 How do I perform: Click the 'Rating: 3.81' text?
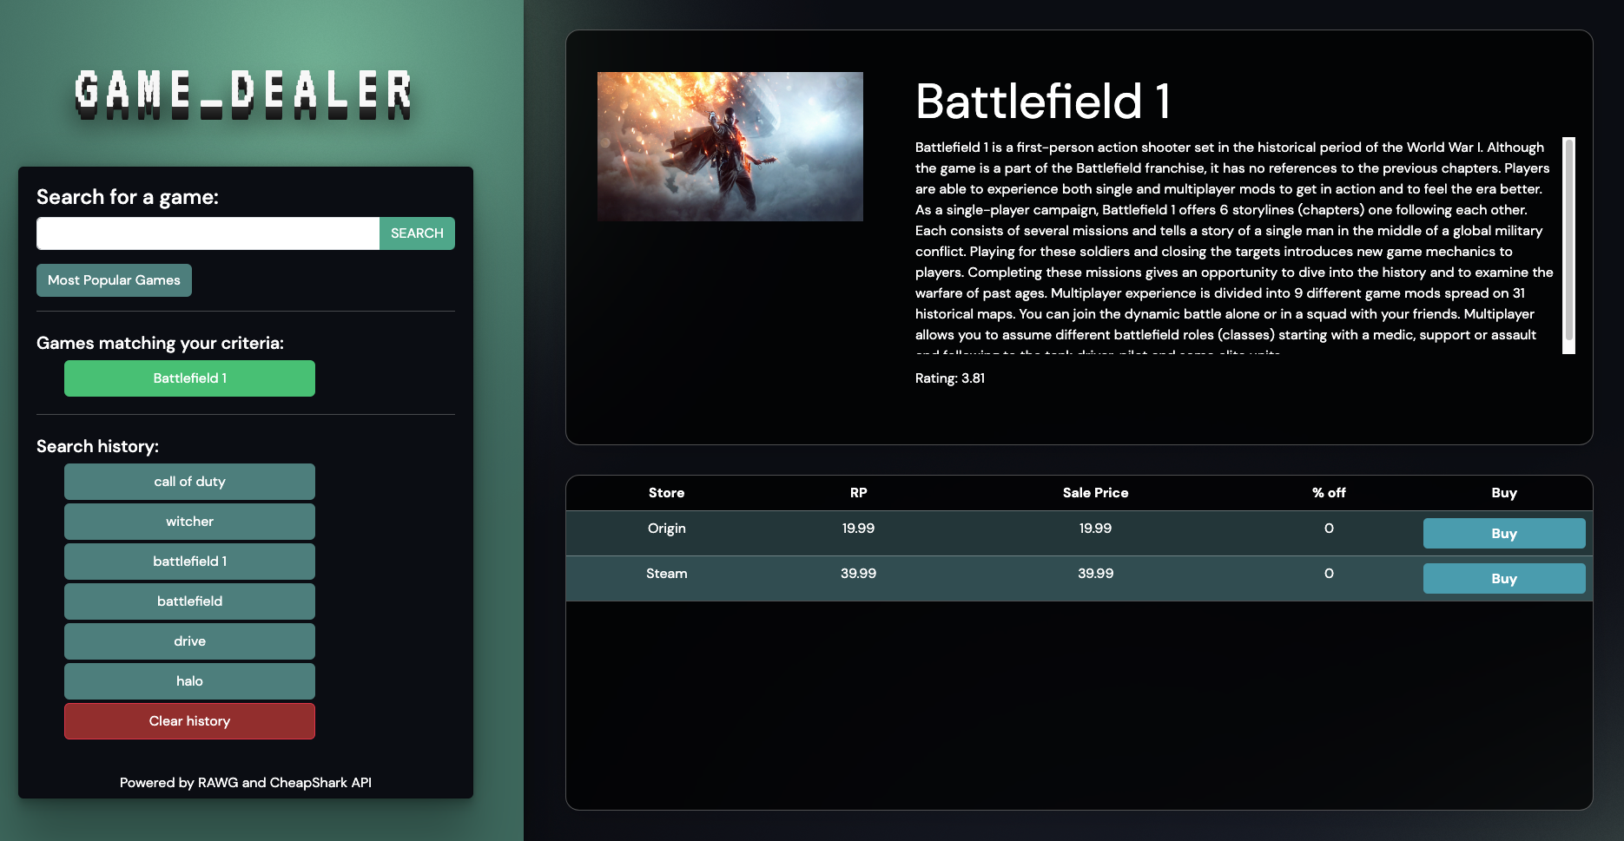(950, 378)
